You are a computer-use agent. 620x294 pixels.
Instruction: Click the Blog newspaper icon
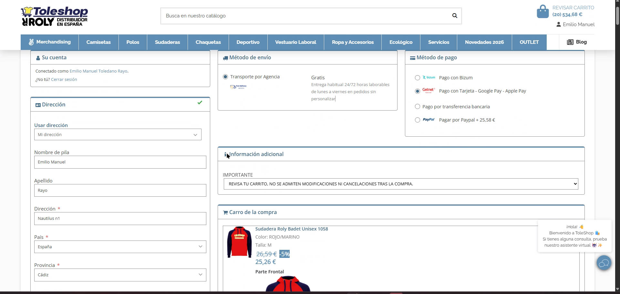tap(570, 42)
